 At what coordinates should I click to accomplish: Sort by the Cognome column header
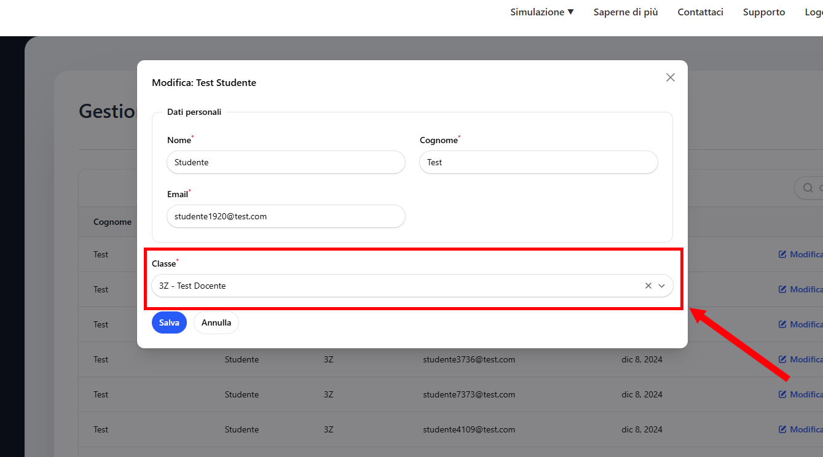click(x=112, y=222)
